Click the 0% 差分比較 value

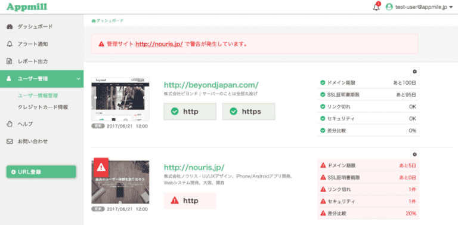click(x=413, y=131)
